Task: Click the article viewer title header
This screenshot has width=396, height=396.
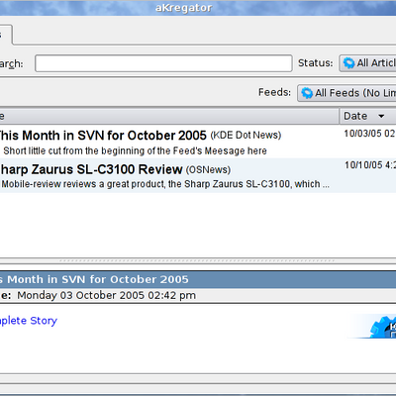Action: (x=198, y=279)
